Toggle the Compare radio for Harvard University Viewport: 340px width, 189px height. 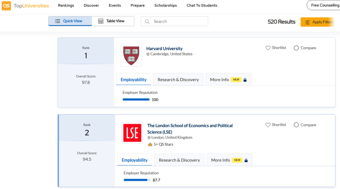296,48
